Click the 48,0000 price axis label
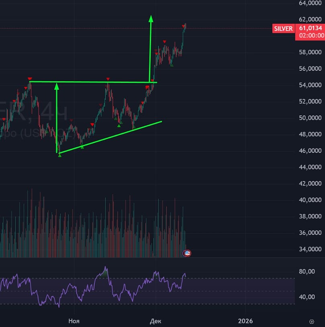325x327 pixels. [310, 134]
